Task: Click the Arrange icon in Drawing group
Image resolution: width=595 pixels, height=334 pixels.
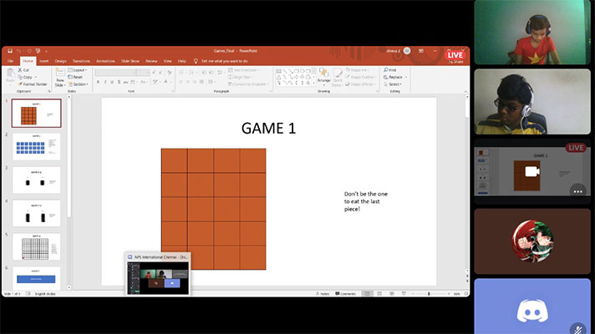Action: coord(323,76)
